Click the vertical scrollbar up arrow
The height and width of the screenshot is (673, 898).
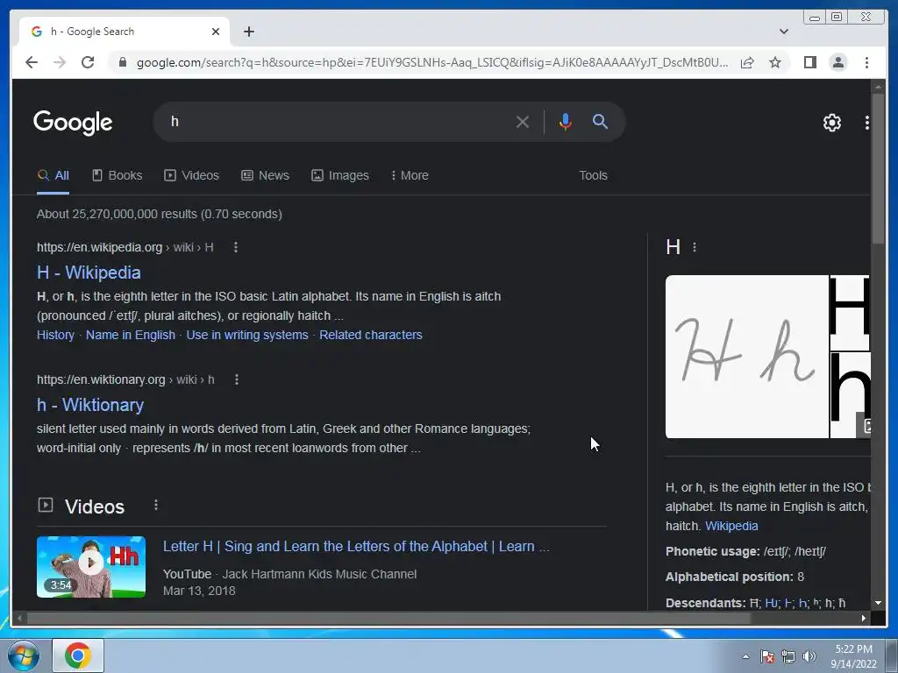[878, 87]
